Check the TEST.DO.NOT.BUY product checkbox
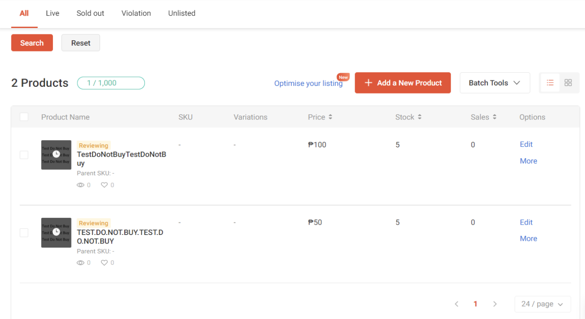The width and height of the screenshot is (585, 319). coord(24,233)
